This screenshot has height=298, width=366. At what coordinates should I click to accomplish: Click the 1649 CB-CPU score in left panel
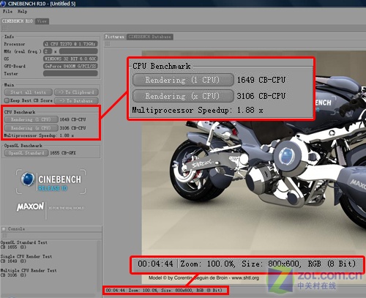tap(72, 119)
